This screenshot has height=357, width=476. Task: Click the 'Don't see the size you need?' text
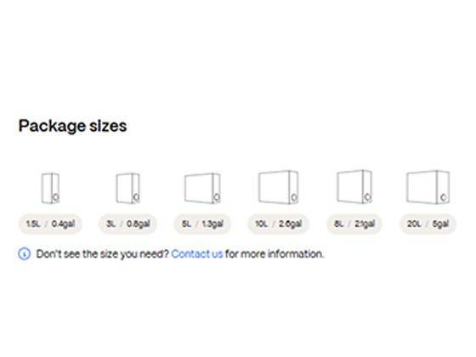point(102,254)
